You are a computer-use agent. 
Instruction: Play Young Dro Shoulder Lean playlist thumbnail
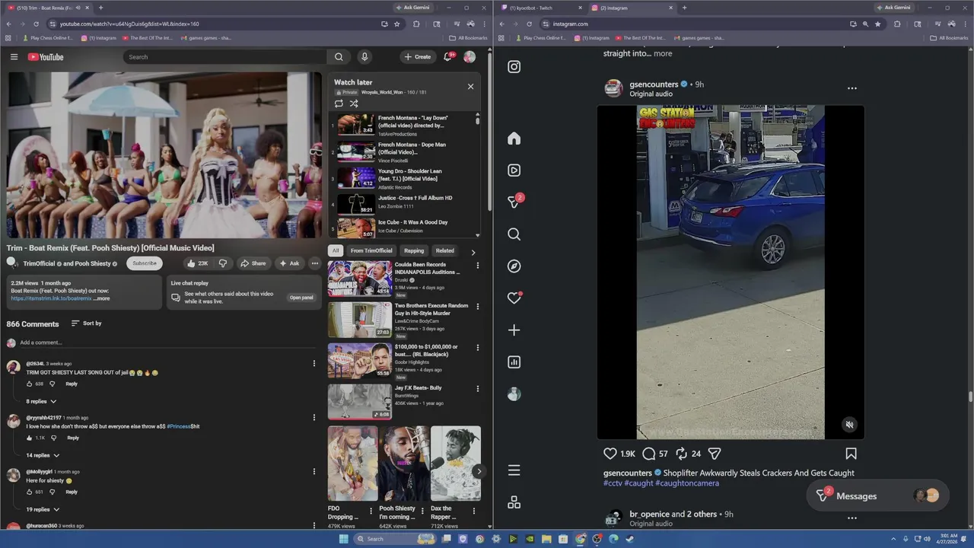355,177
